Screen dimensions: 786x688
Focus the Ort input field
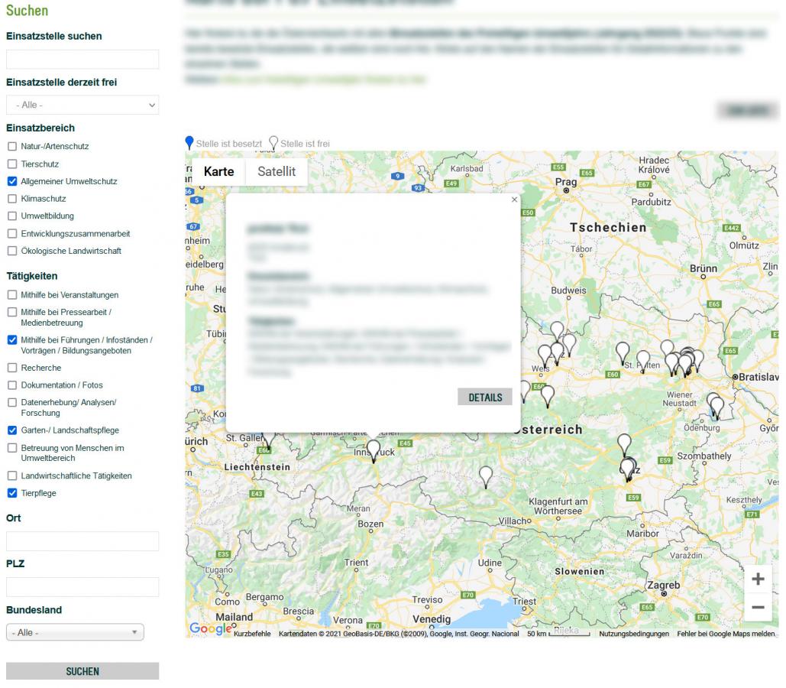tap(82, 541)
